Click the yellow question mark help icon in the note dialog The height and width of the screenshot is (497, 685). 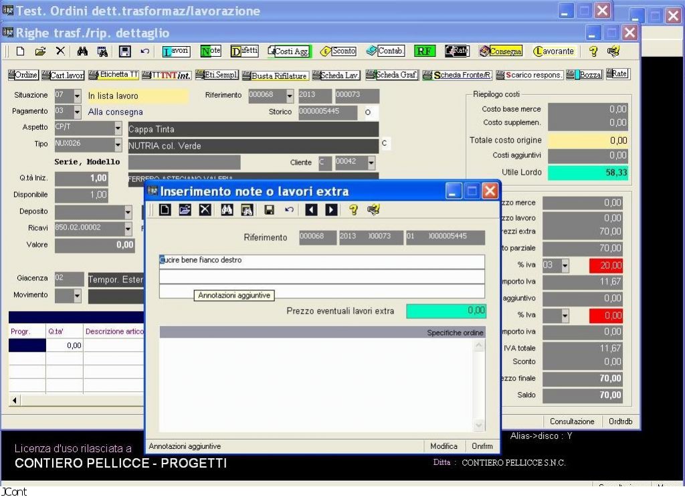[x=353, y=210]
